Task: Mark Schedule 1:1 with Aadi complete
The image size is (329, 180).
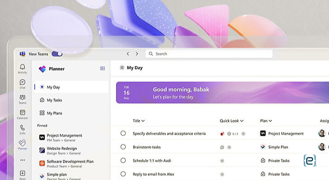Action: pos(123,160)
